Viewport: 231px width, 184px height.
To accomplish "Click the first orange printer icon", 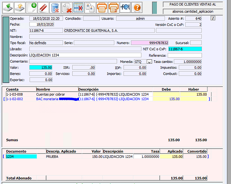I will tap(101, 7).
